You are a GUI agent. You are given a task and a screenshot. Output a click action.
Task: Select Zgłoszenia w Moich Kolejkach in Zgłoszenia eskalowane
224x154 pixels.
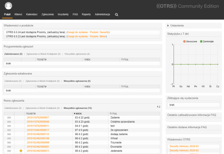pyautogui.click(x=42, y=81)
